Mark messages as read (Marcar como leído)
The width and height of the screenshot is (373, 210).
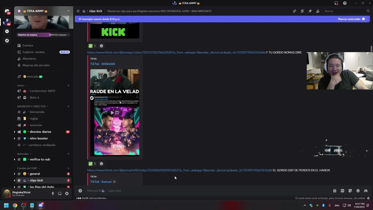click(x=351, y=19)
